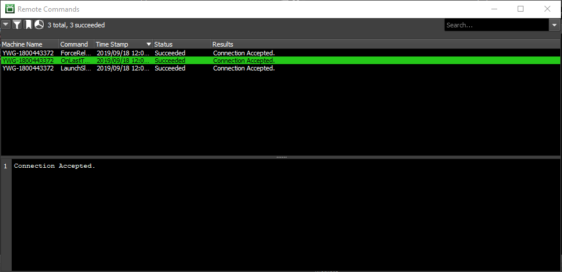The width and height of the screenshot is (562, 272).
Task: Click line number 1 in output gutter
Action: coord(5,166)
